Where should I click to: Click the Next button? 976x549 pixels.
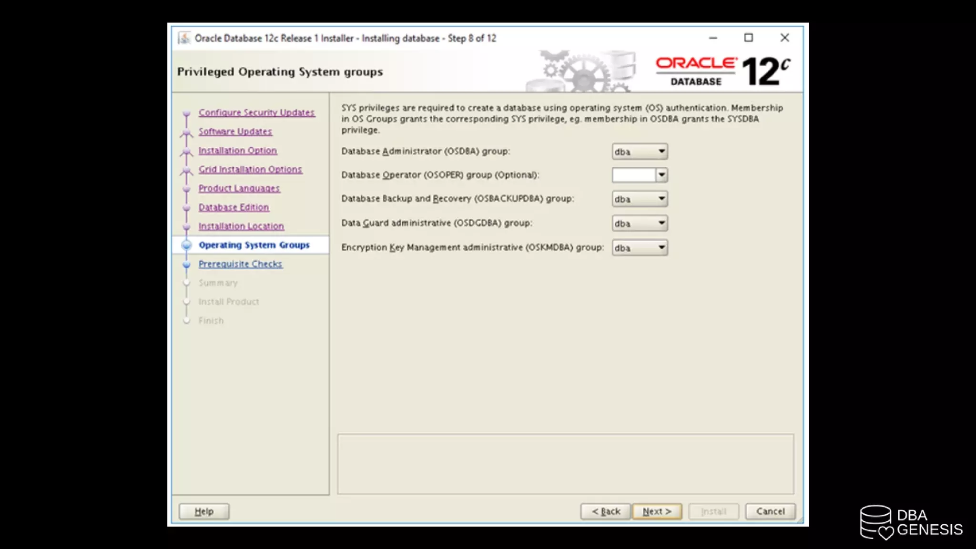[657, 511]
